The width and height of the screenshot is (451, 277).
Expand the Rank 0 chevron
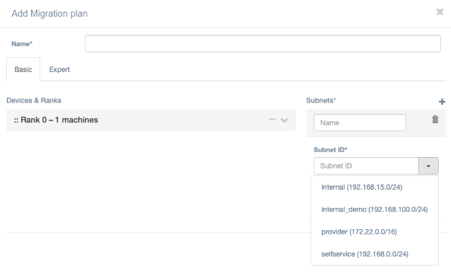(284, 120)
